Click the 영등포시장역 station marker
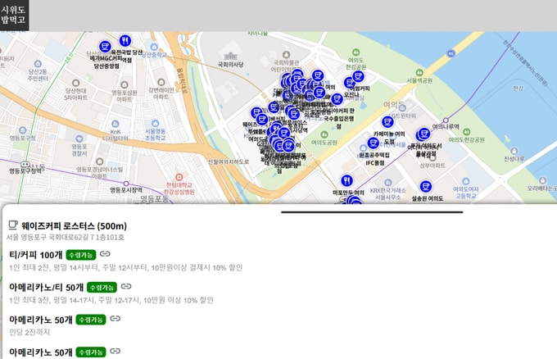The width and height of the screenshot is (557, 359). [x=126, y=184]
